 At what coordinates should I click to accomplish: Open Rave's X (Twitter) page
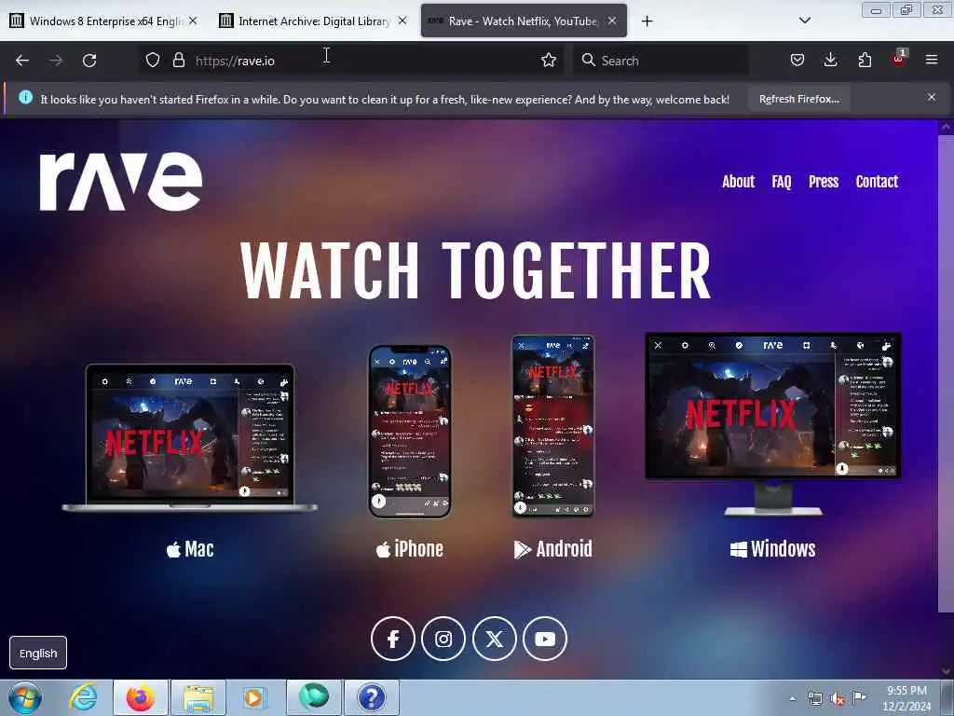tap(494, 639)
